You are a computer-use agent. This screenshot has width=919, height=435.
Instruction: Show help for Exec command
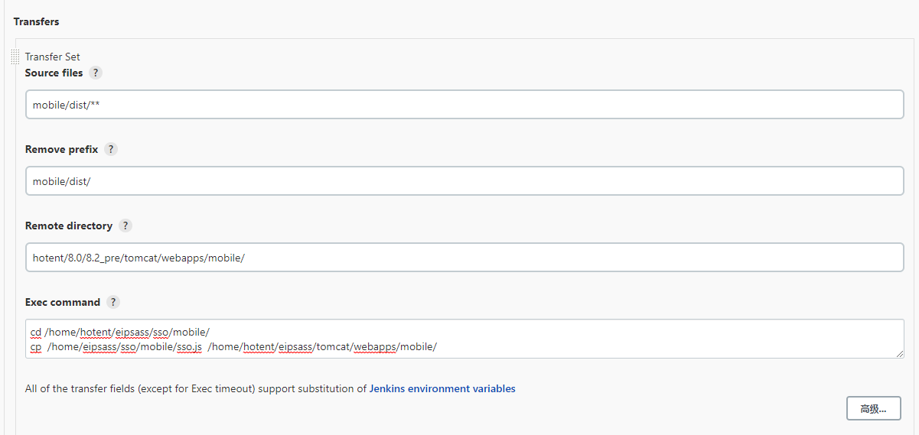click(x=113, y=302)
